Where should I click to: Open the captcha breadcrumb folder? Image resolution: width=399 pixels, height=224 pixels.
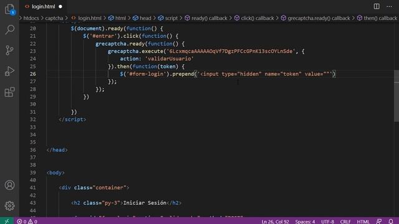54,18
